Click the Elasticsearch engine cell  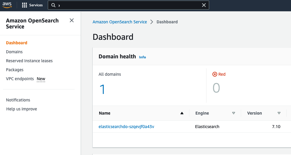[207, 127]
